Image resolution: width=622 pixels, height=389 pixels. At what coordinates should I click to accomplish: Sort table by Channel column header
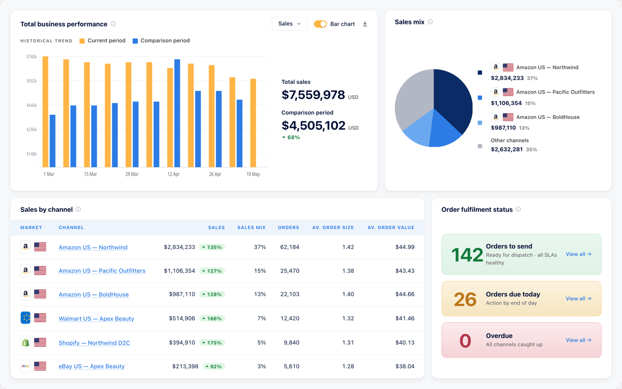coord(71,227)
